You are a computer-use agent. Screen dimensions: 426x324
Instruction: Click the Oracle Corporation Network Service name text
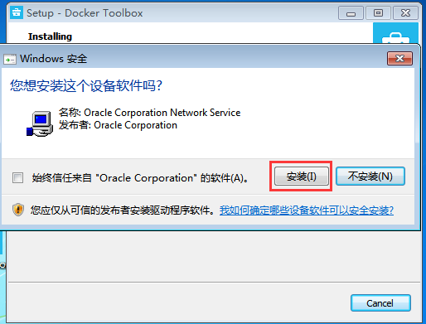(162, 113)
